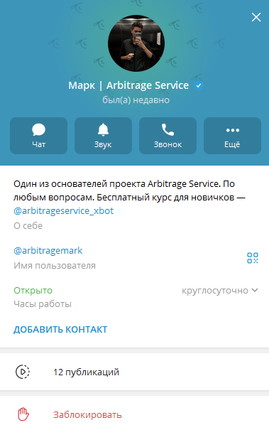The image size is (269, 430).
Task: Open more options via the Ещё button
Action: click(232, 136)
